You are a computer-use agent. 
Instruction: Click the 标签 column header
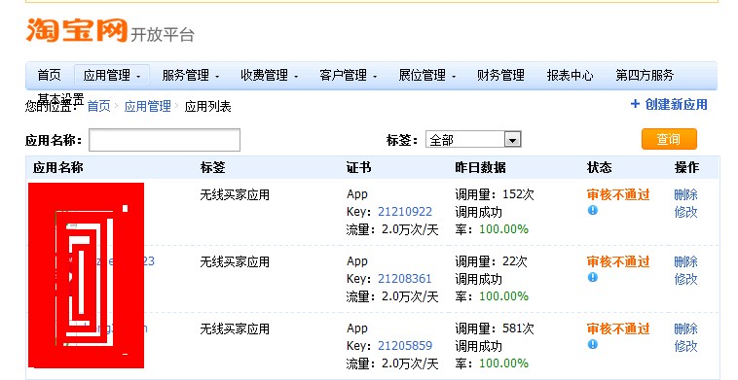pyautogui.click(x=213, y=168)
